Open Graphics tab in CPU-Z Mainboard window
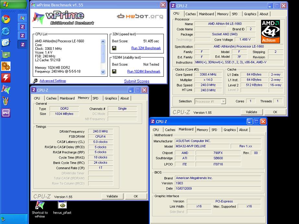The image size is (299, 224). [230, 130]
